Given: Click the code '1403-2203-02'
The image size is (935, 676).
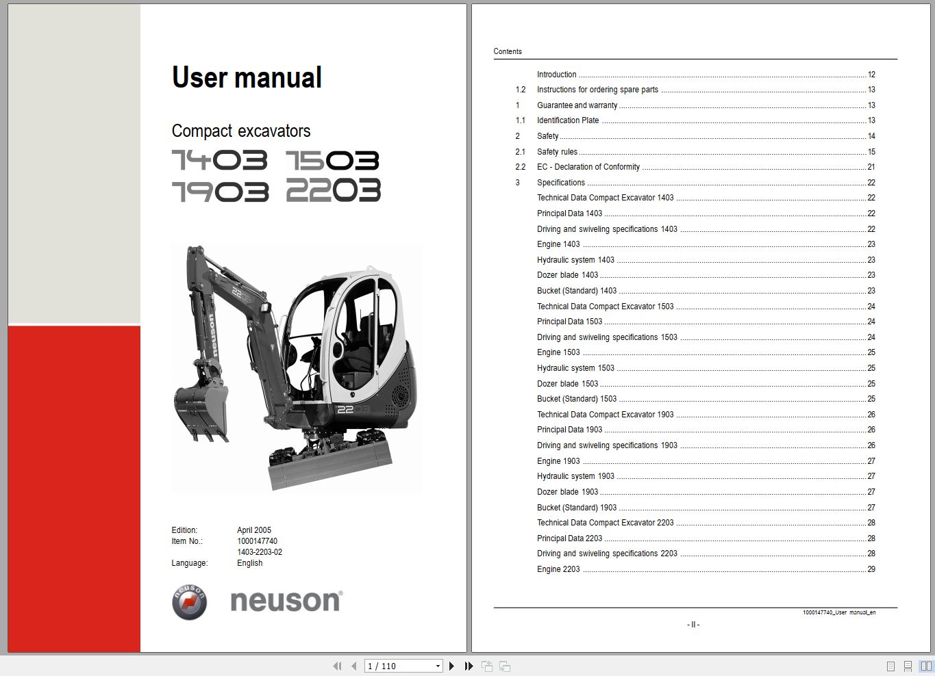Looking at the screenshot, I should point(260,552).
